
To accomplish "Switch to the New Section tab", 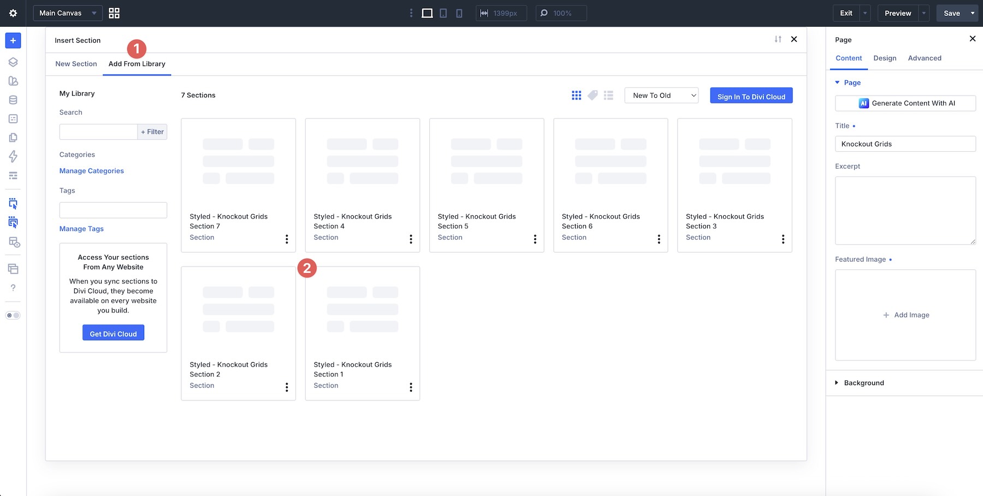I will coord(76,64).
